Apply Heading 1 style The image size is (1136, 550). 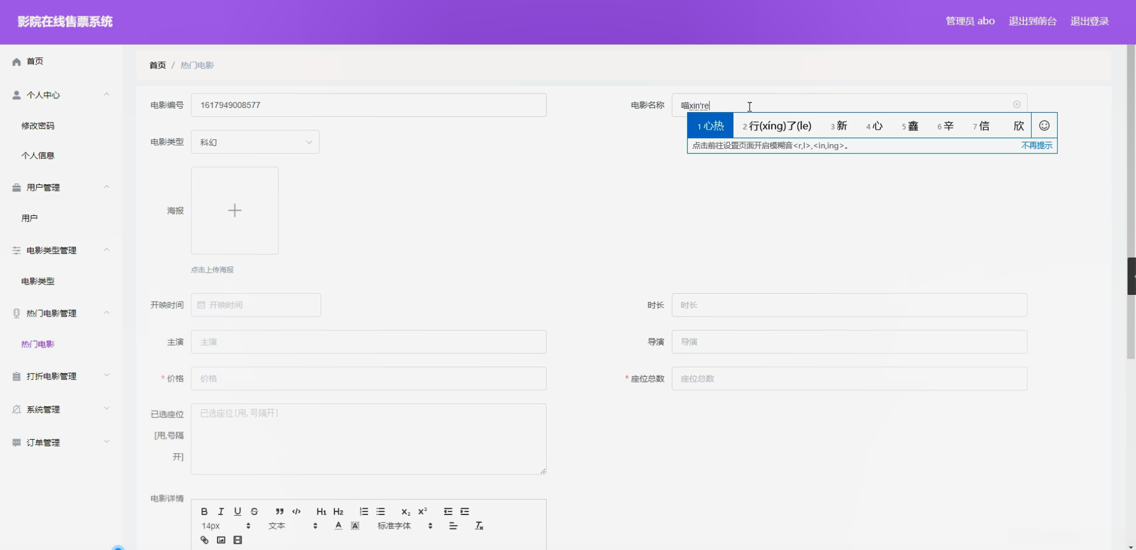click(321, 511)
